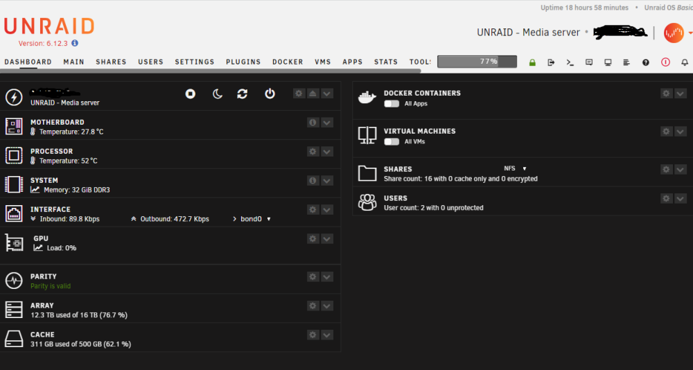This screenshot has width=693, height=370.
Task: Open the Users tab in the top menu
Action: (150, 62)
